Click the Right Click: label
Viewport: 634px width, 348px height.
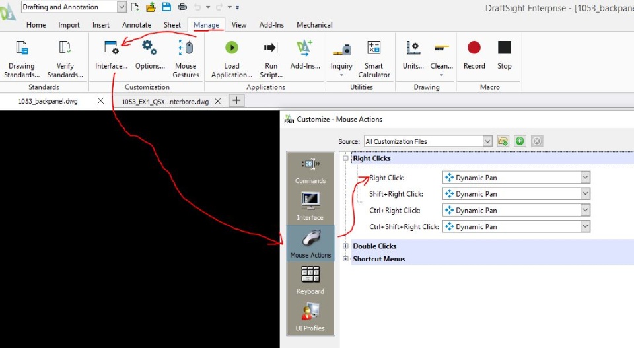pyautogui.click(x=387, y=178)
